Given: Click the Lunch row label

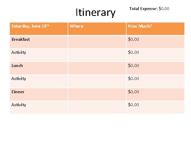Looking at the screenshot, I should point(17,66).
